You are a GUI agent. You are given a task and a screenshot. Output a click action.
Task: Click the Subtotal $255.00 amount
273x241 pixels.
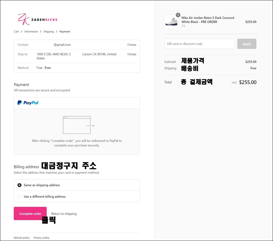tap(251, 62)
